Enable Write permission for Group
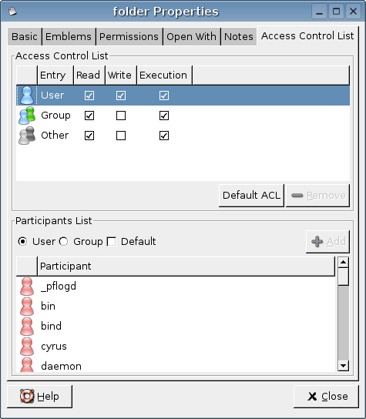The height and width of the screenshot is (419, 366). 121,116
